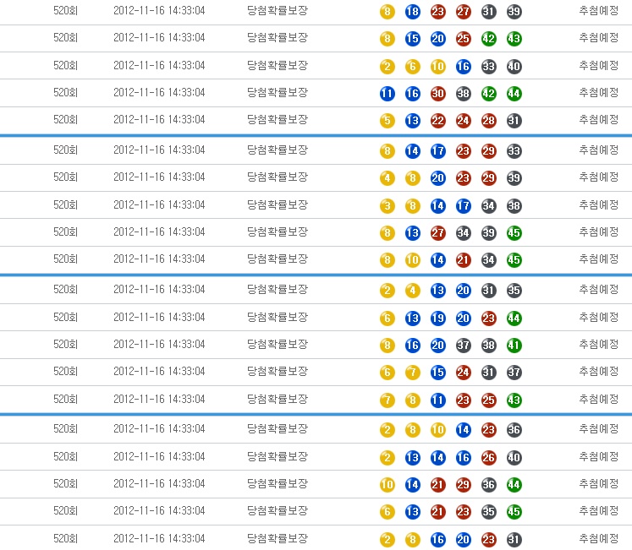632x550 pixels.
Task: Click the date in the row with ball 3
Action: [x=159, y=205]
